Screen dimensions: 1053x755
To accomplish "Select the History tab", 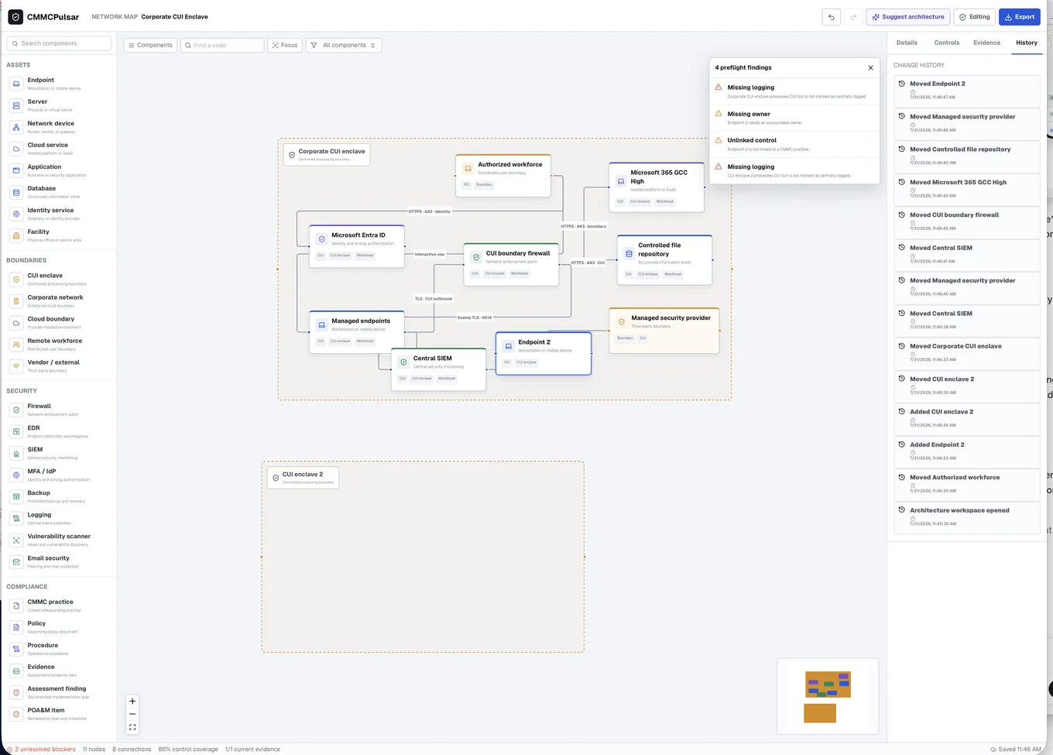I will (x=1027, y=43).
